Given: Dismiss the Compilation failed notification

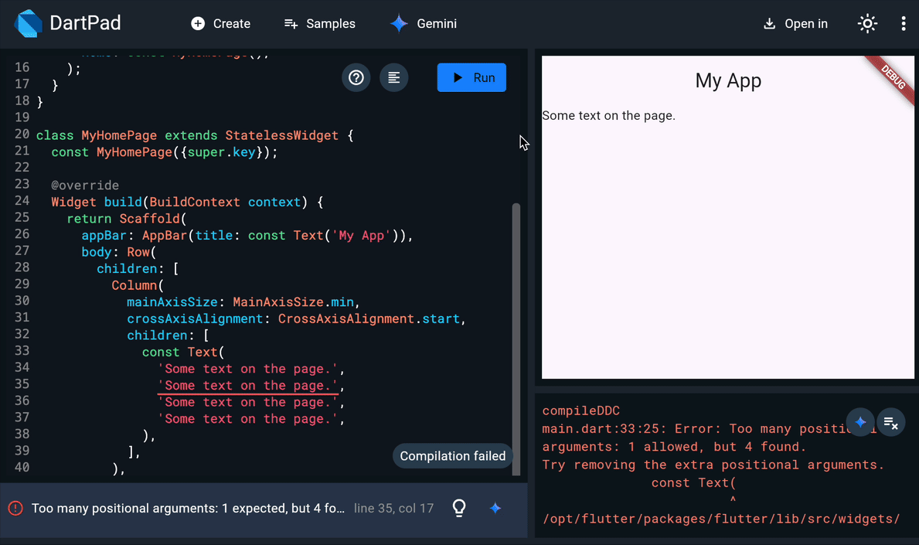Looking at the screenshot, I should 452,456.
